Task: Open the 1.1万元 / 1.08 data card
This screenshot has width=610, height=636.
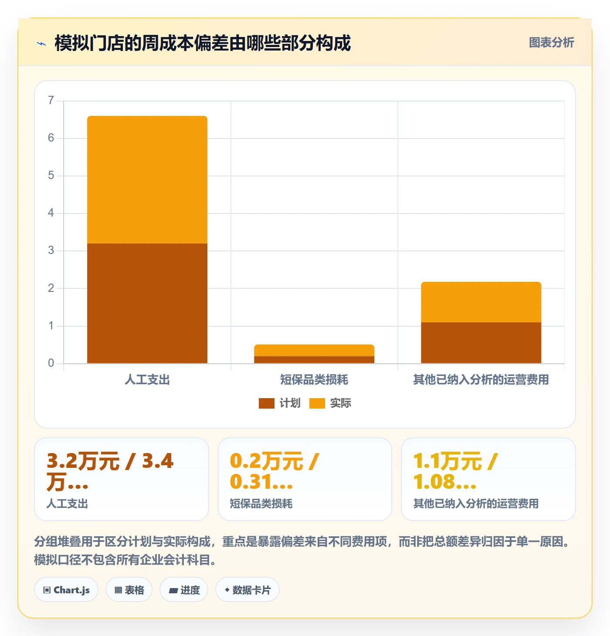Action: 488,479
